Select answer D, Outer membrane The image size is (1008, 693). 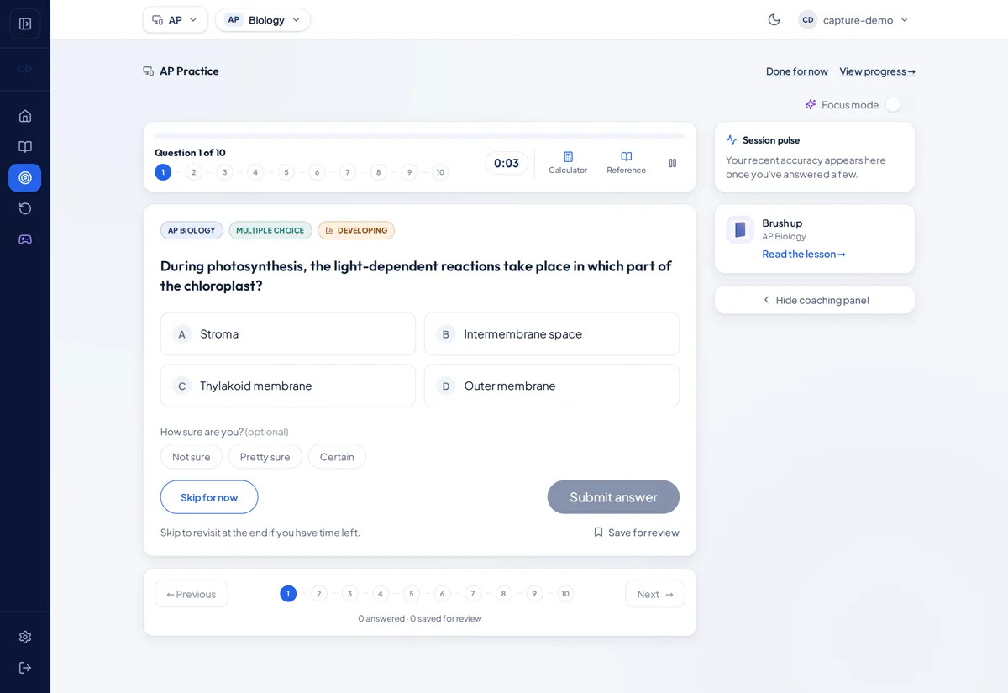[552, 386]
